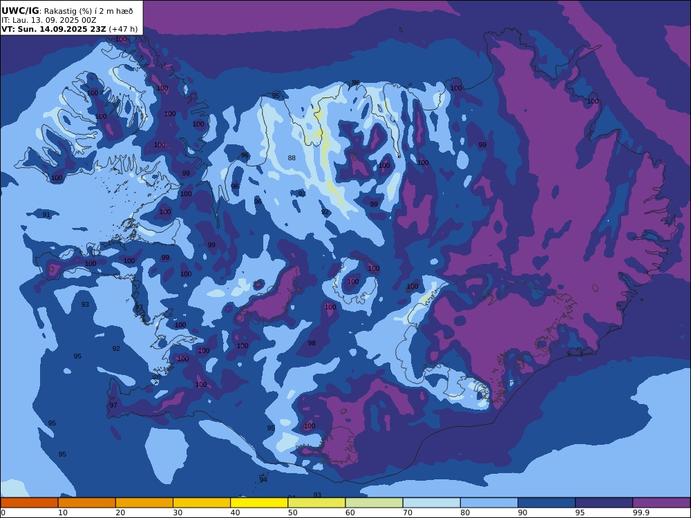Click the '20' legend tick label

pos(120,512)
